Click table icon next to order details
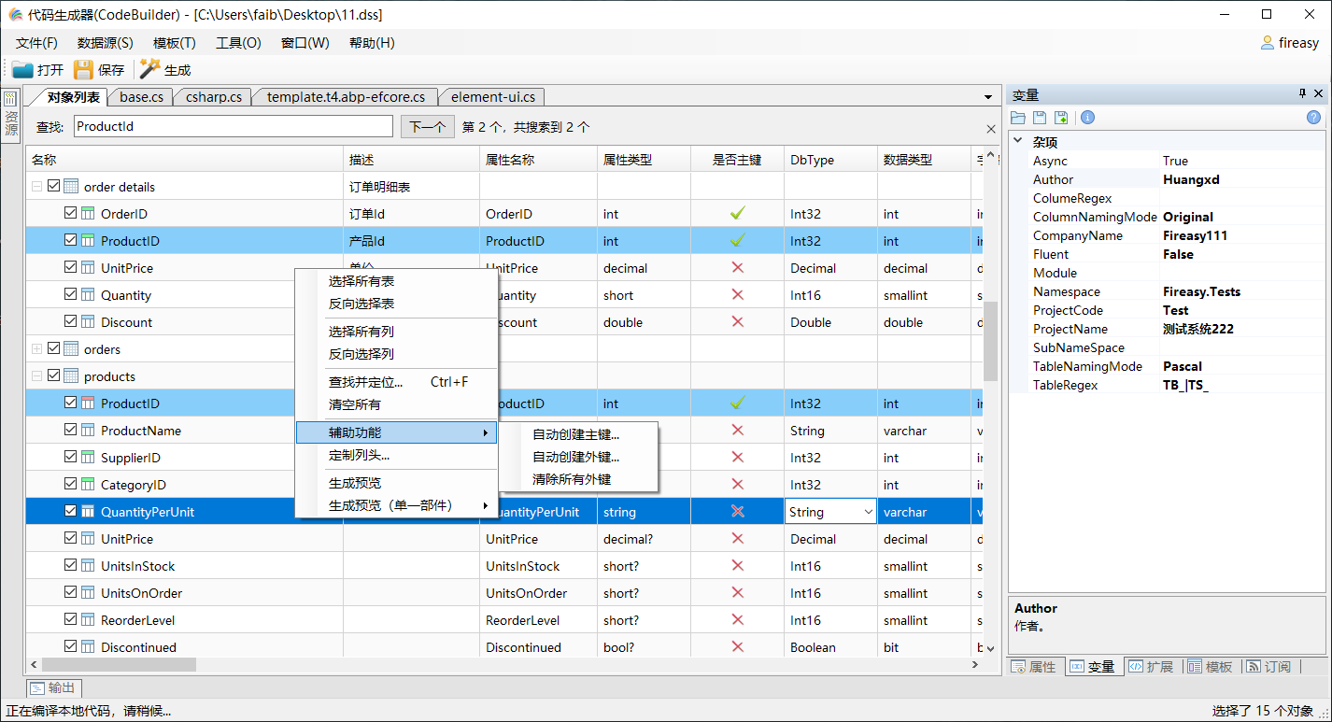This screenshot has height=722, width=1332. tap(71, 187)
